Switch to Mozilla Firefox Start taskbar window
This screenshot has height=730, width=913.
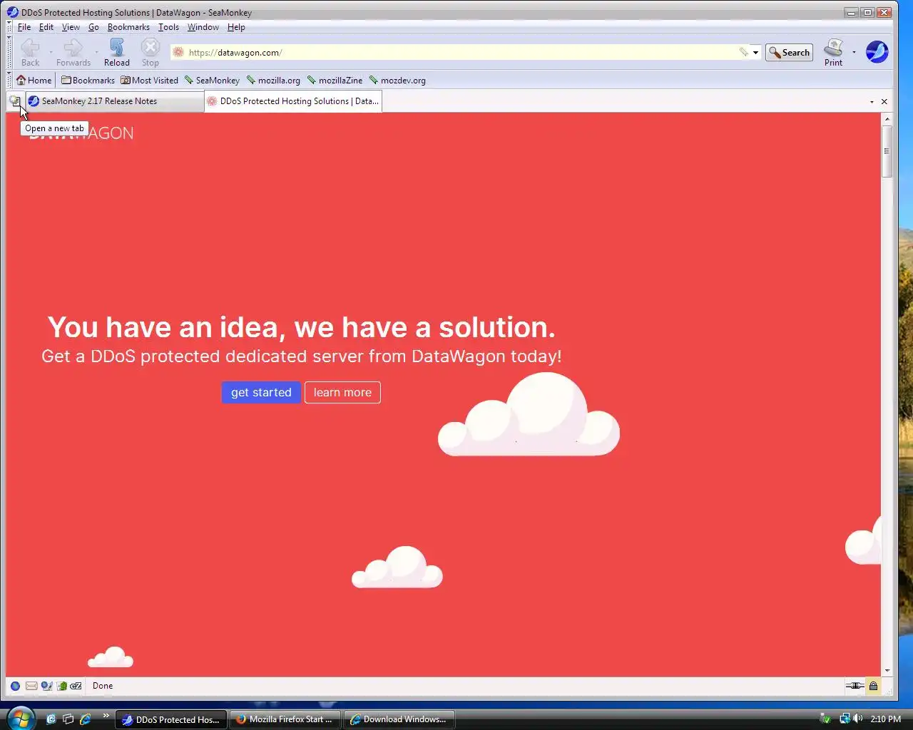[285, 719]
